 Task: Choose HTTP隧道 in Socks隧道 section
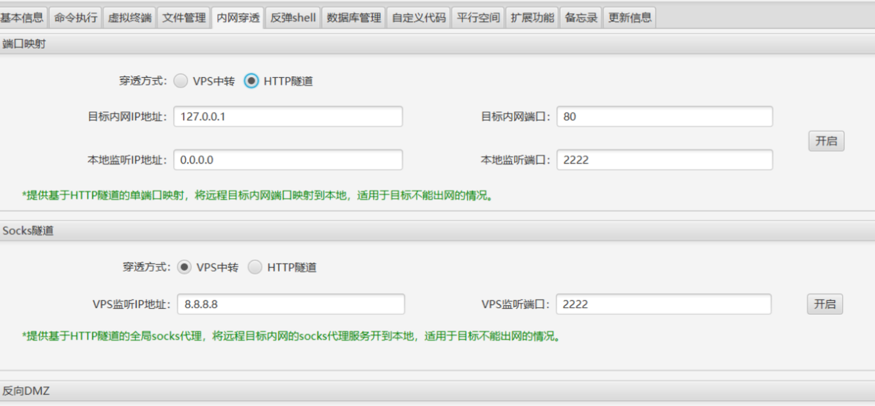[255, 267]
